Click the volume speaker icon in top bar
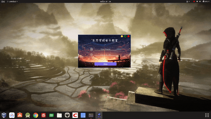 pos(200,2)
